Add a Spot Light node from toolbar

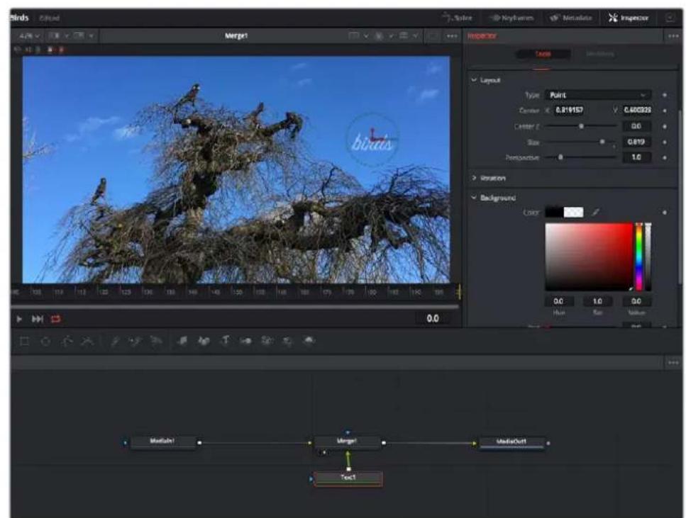point(287,341)
